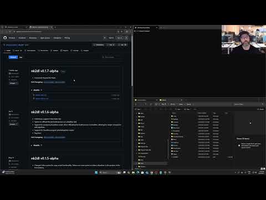Viewport: 266px width, 200px height.
Task: Click the GitHub header search icon
Action: click(105, 38)
